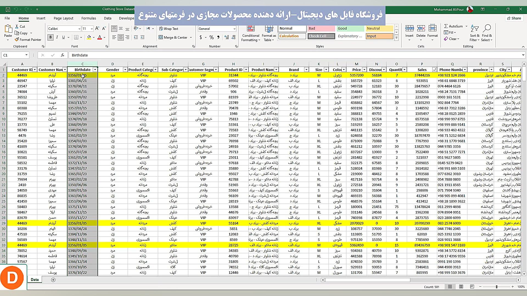Image resolution: width=527 pixels, height=296 pixels.
Task: Open the Size column filter dropdown
Action: pos(326,70)
